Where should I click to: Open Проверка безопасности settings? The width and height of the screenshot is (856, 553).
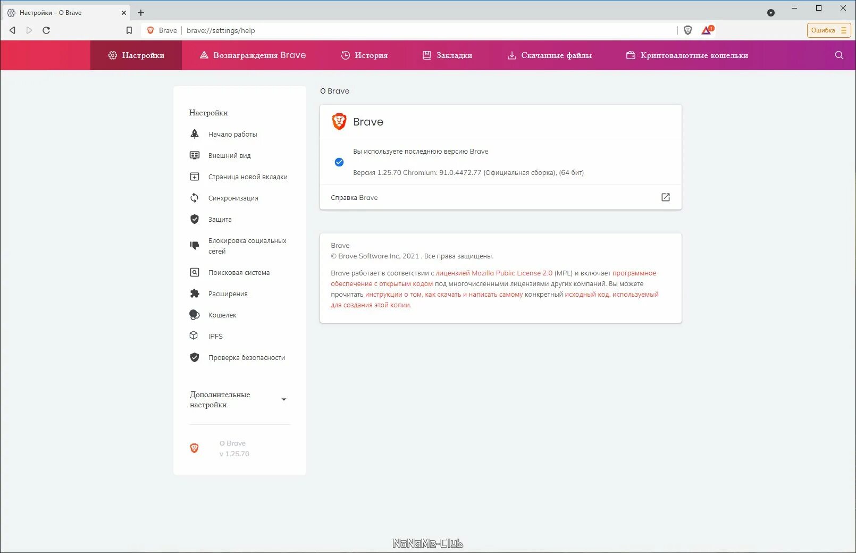(247, 358)
